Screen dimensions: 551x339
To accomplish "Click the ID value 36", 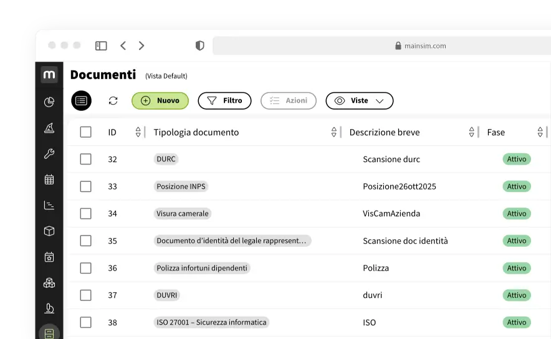I will click(112, 268).
